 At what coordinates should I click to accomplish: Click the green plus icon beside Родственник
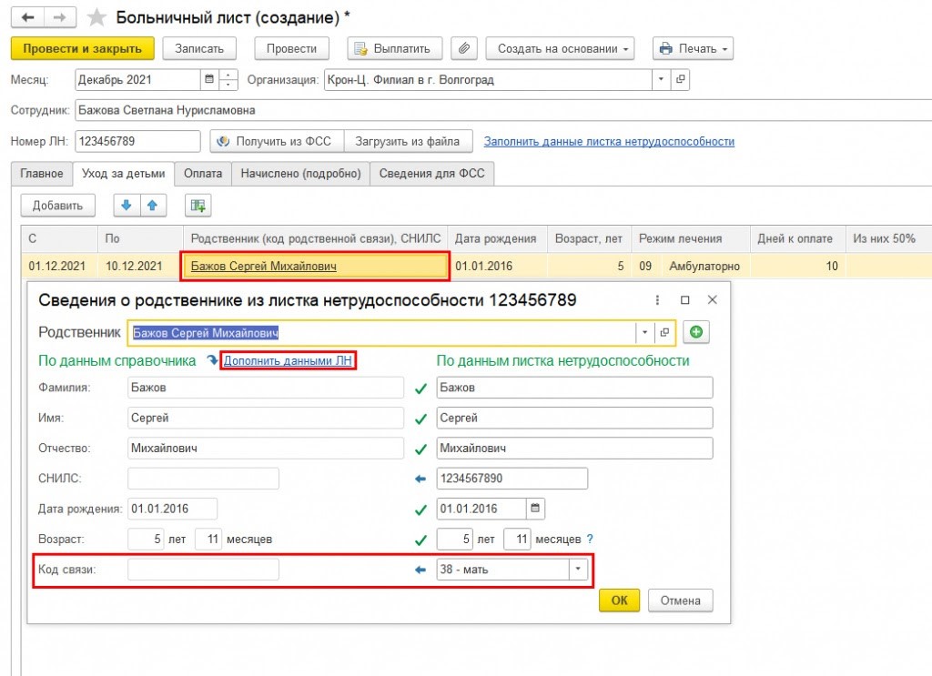point(697,333)
